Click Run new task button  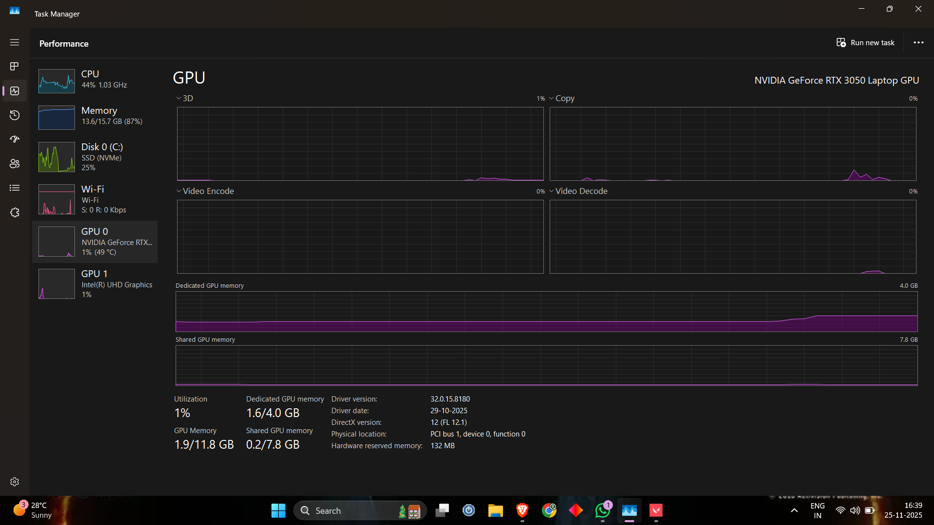[x=865, y=43]
